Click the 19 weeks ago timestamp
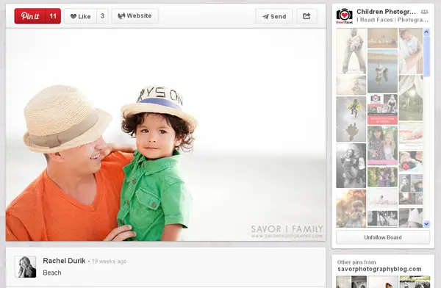 [109, 262]
